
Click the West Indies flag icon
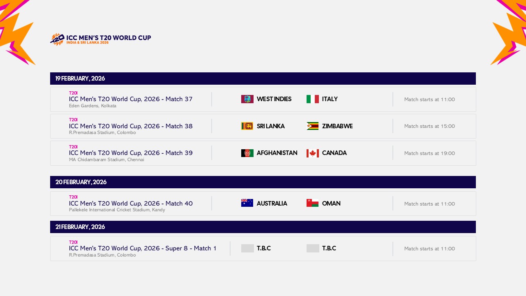point(247,99)
